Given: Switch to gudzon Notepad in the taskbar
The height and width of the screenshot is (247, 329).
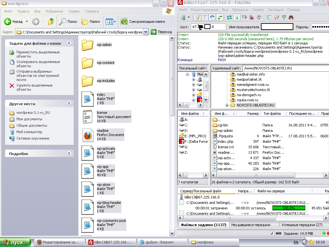Looking at the screenshot, I should point(162,242).
